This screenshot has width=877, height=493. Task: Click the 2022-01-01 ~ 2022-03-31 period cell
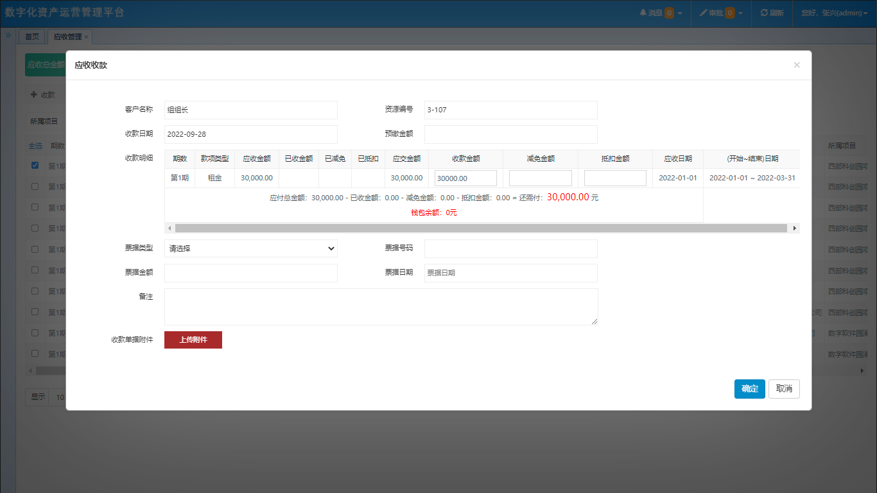752,178
